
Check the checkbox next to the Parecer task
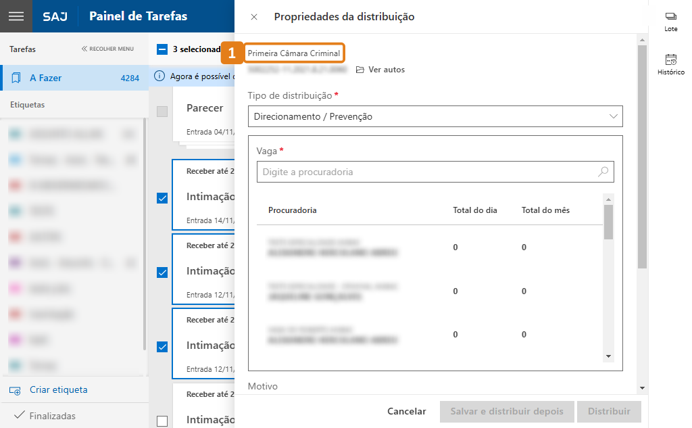point(162,112)
